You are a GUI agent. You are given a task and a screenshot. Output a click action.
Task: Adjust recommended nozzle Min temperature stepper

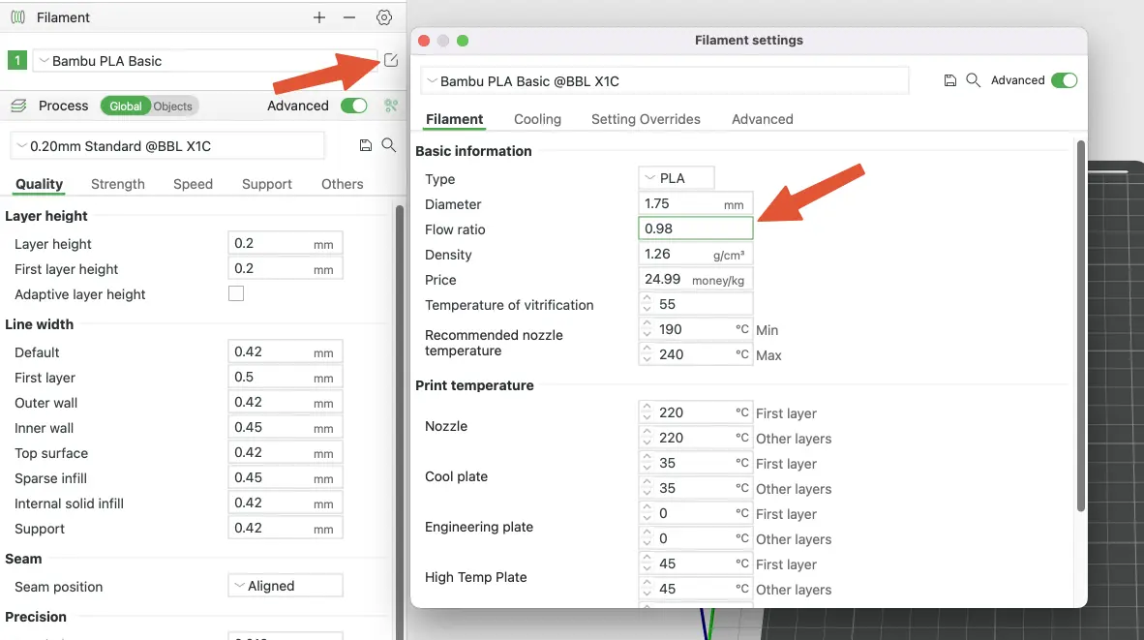647,329
